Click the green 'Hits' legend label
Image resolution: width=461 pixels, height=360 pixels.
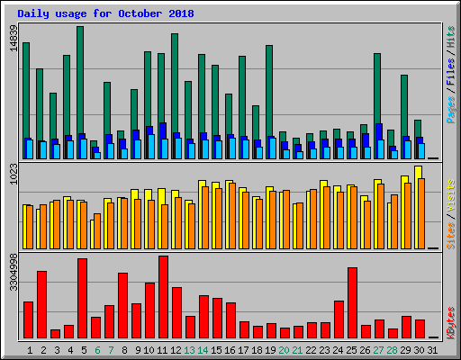(451, 37)
